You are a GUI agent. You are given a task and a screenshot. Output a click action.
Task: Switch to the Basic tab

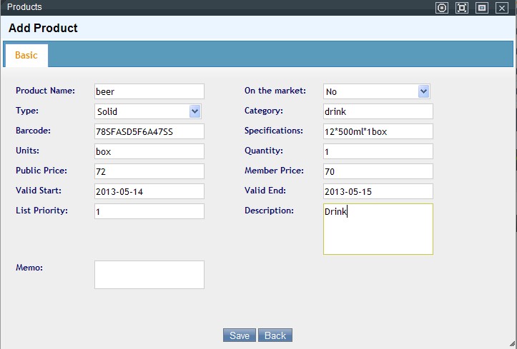tap(26, 56)
